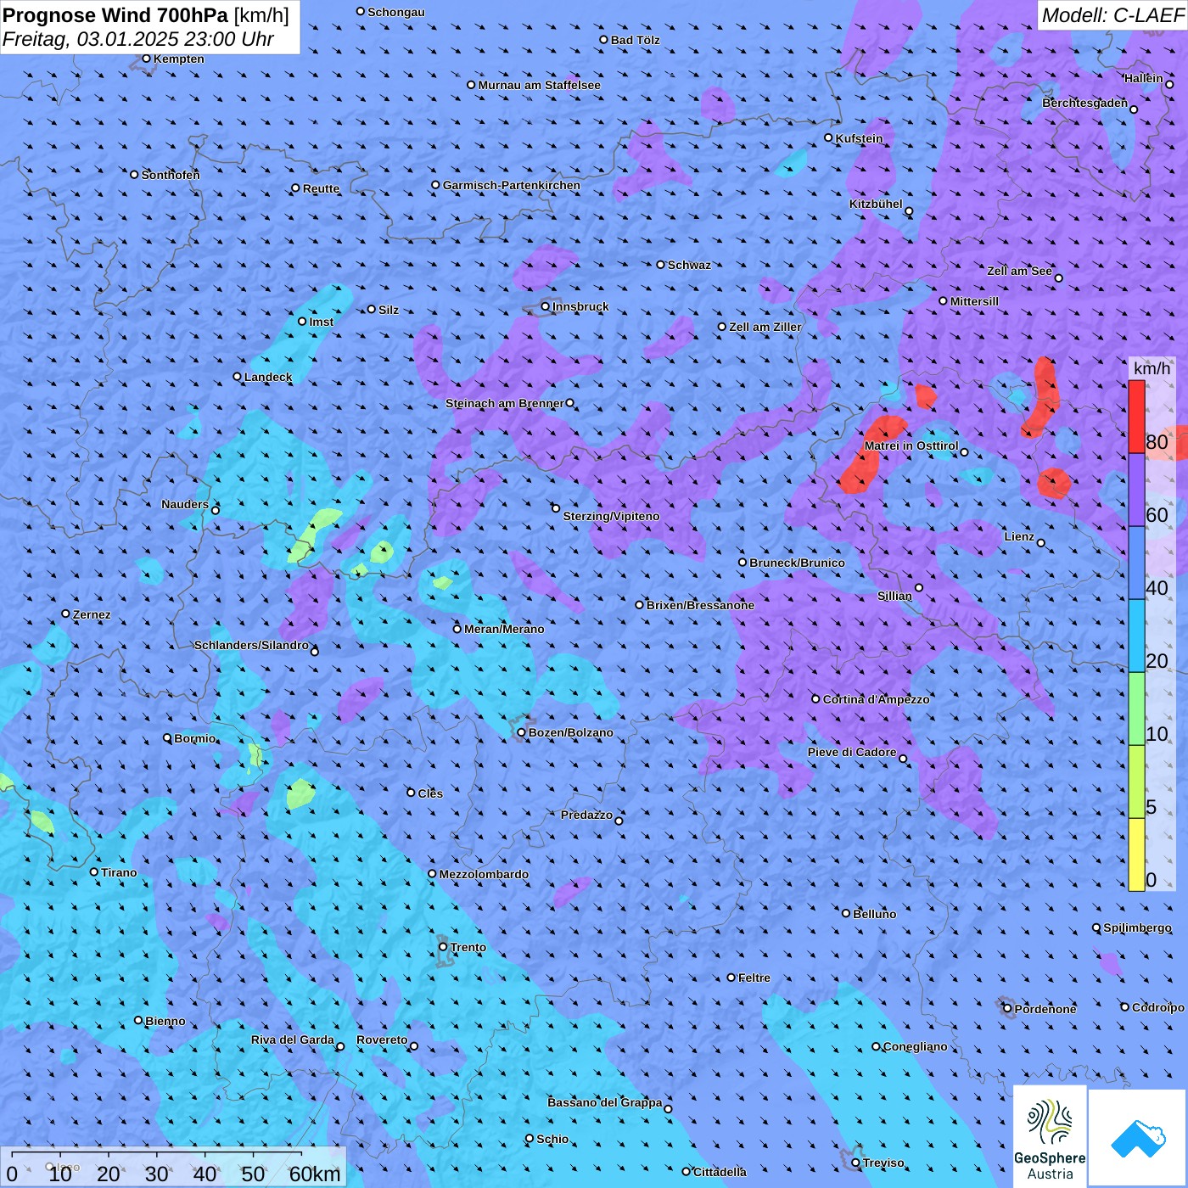Screen dimensions: 1188x1188
Task: Click the Conegliano label
Action: pos(916,1046)
